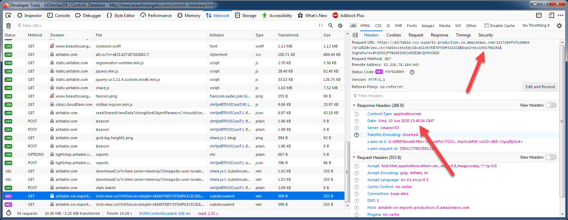Switch devtools dock mode icon

(x=539, y=15)
